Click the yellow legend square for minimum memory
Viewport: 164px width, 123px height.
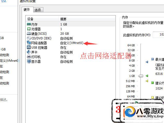152,97
